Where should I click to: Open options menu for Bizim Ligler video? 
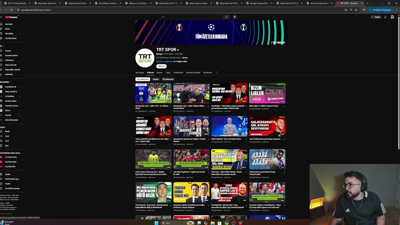(284, 106)
